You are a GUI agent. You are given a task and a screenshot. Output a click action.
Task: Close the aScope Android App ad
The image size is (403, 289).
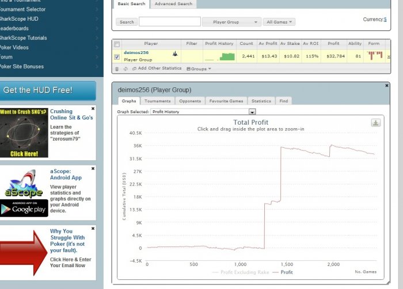click(x=93, y=168)
